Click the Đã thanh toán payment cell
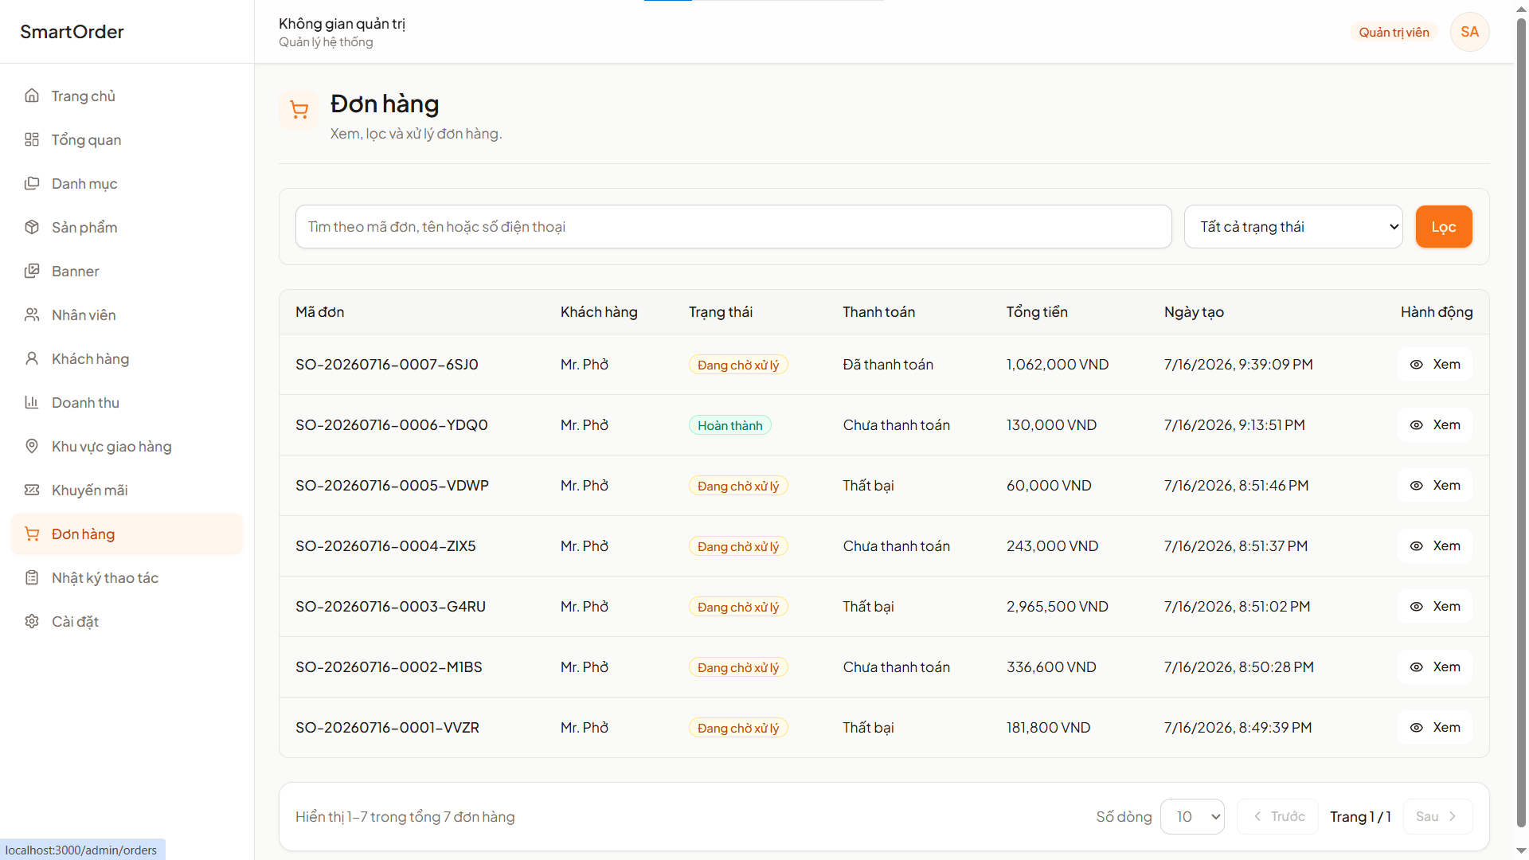 (888, 365)
